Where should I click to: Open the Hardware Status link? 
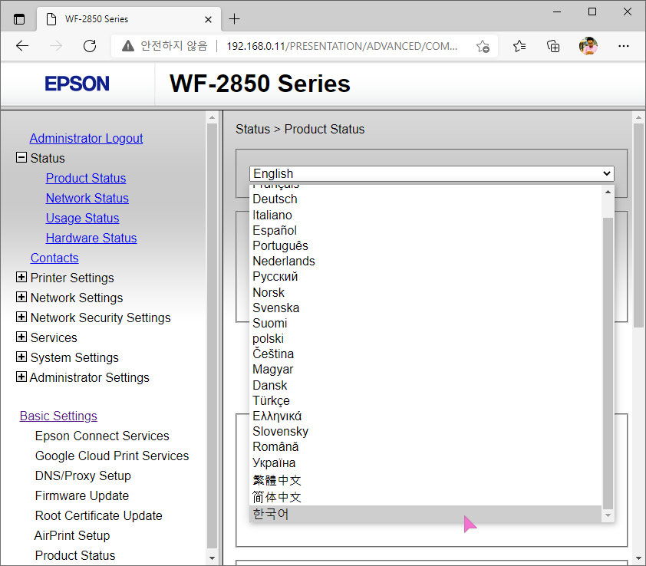click(x=91, y=238)
